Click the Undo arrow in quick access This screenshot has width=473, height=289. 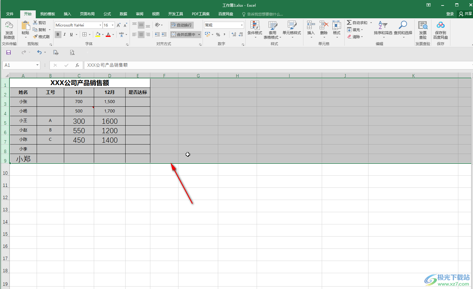[39, 52]
